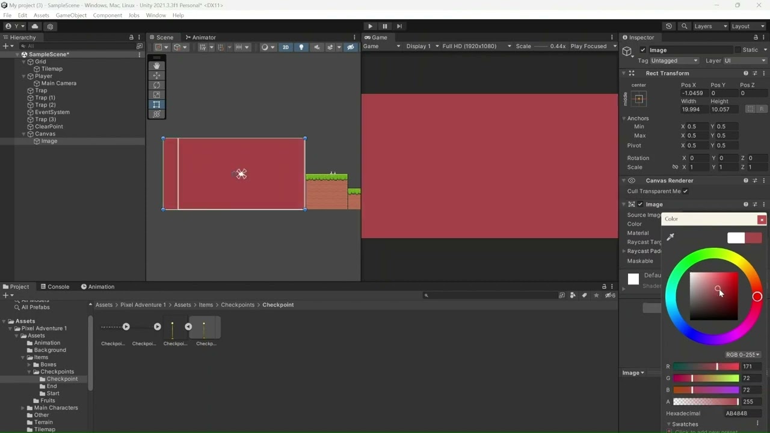770x433 pixels.
Task: Open the Display 1 dropdown
Action: [x=422, y=46]
